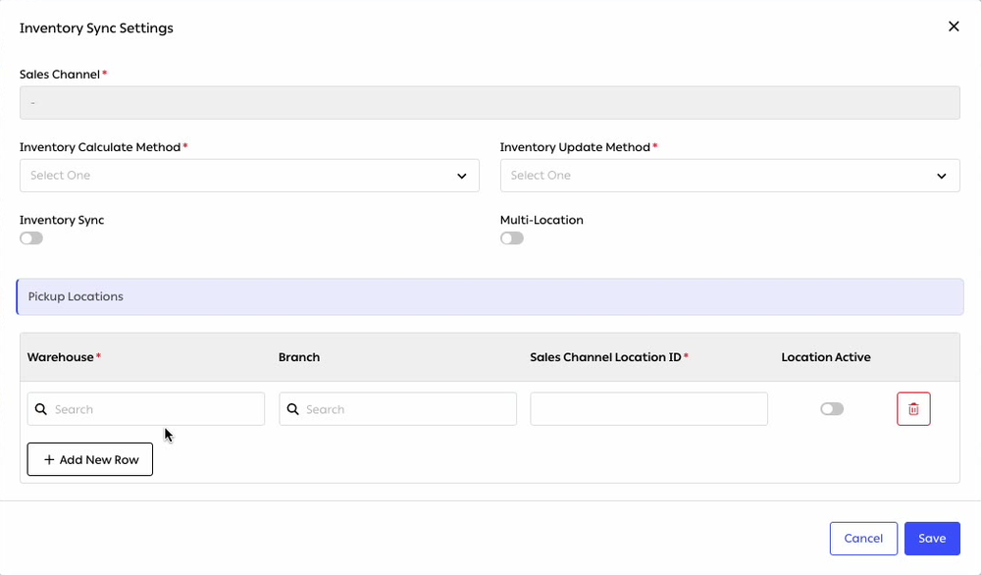
Task: Click the disabled Sales Channel field
Action: (x=490, y=103)
